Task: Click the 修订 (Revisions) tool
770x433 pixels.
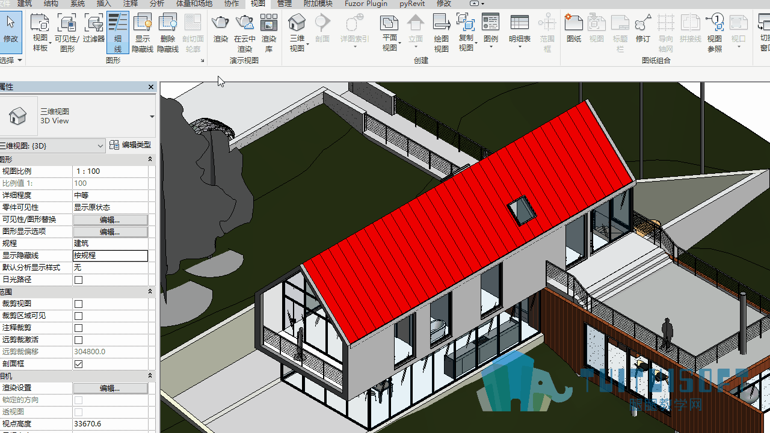Action: (643, 29)
